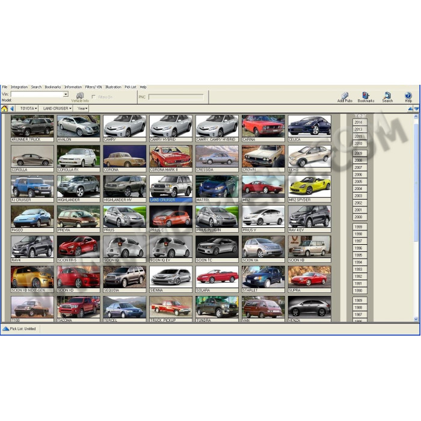The width and height of the screenshot is (421, 421).
Task: Select the COROLLA FX thumbnail
Action: point(78,159)
